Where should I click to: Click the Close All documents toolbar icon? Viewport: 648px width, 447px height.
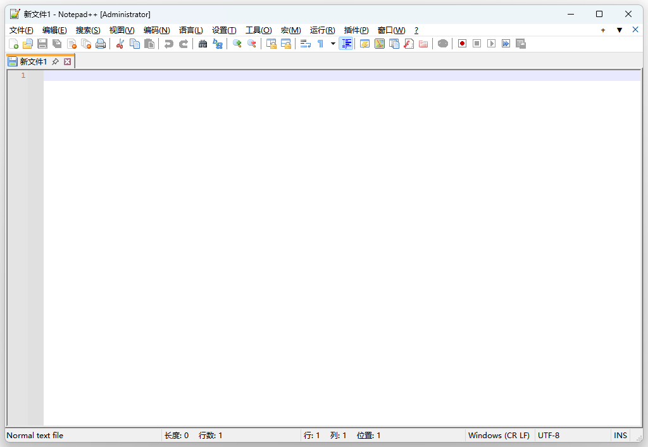[86, 44]
